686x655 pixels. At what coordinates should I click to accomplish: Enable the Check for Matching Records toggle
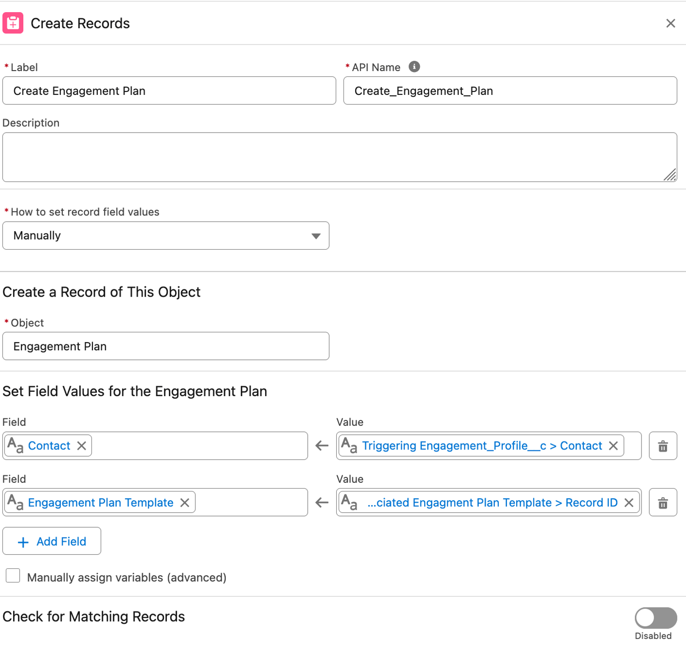(656, 618)
